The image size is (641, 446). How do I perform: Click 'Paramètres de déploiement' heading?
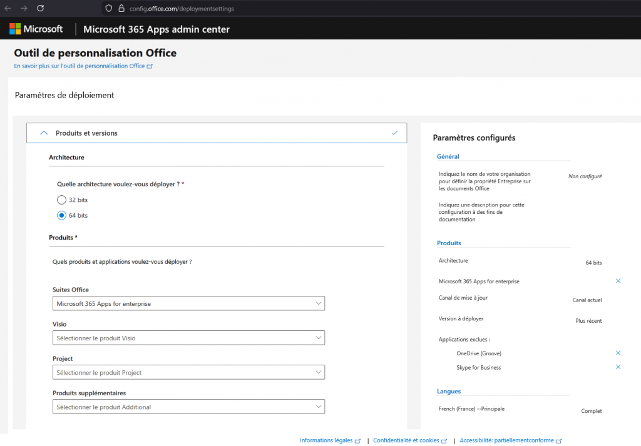tap(64, 95)
